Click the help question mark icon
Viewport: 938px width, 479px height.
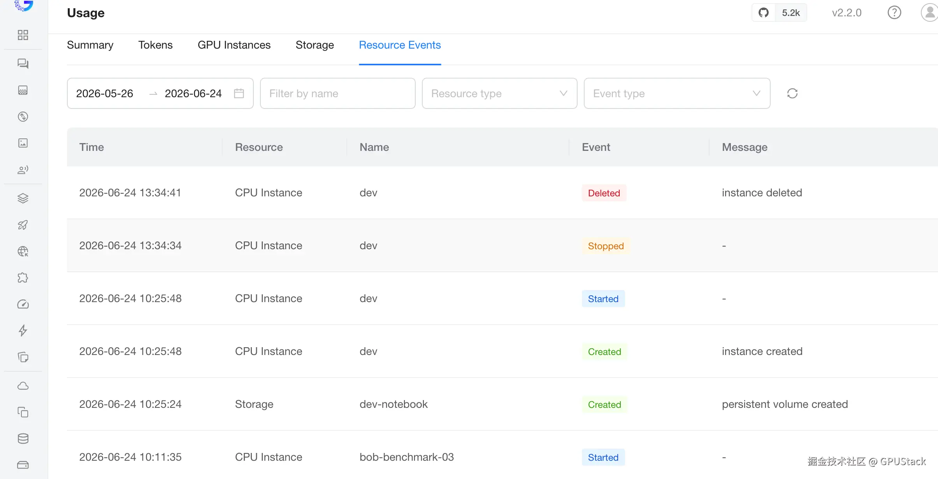pyautogui.click(x=894, y=13)
